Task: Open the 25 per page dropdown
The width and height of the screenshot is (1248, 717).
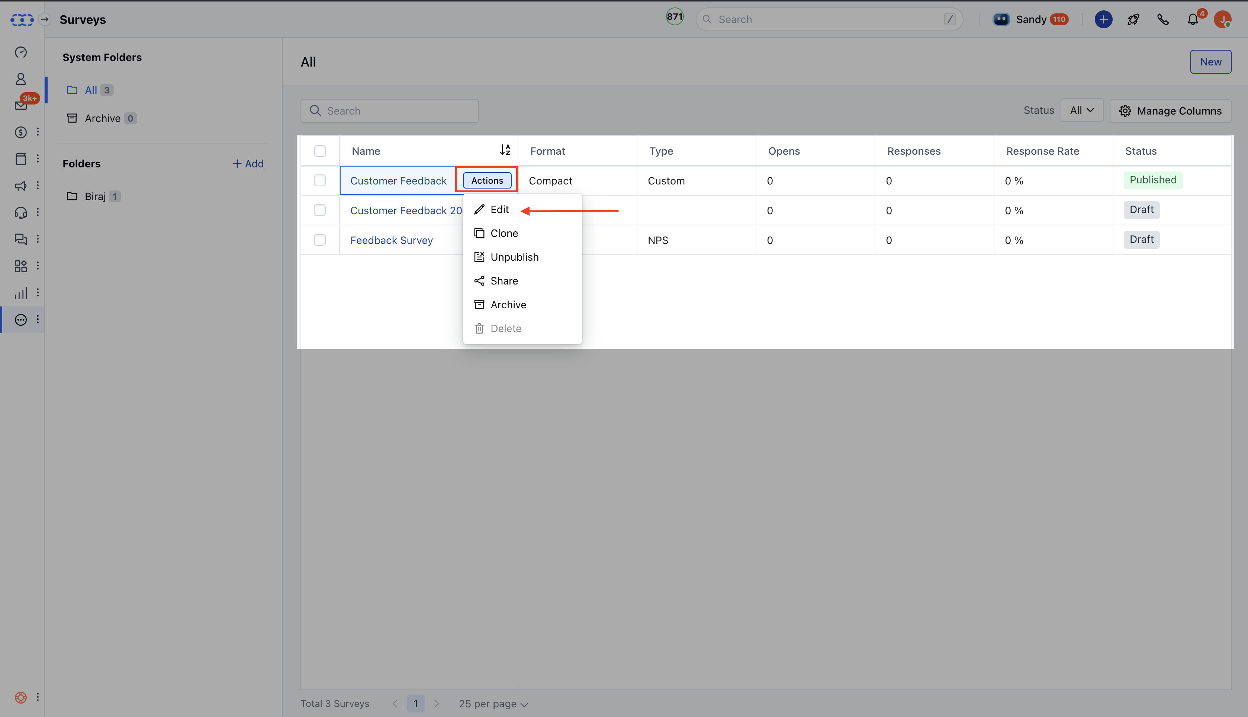Action: [x=493, y=704]
